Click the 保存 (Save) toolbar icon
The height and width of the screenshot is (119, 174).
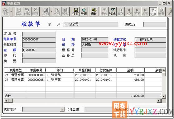point(76,12)
